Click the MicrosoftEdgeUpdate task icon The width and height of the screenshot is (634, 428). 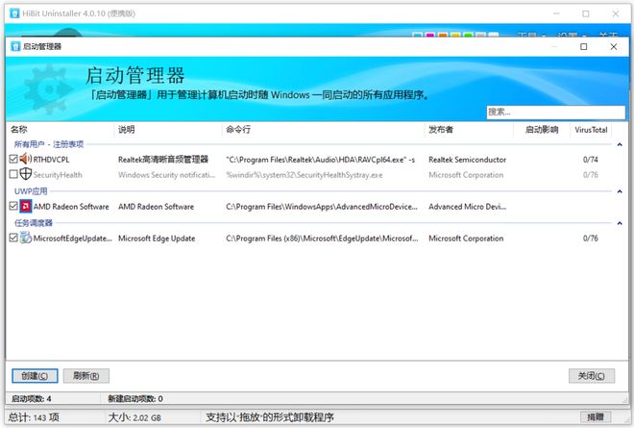pos(26,238)
